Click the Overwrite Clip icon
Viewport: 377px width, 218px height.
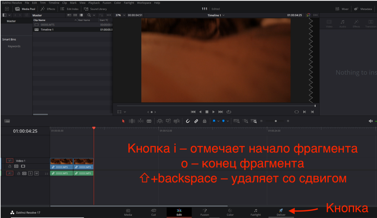[x=168, y=121]
